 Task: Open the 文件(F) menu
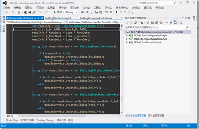[6, 8]
